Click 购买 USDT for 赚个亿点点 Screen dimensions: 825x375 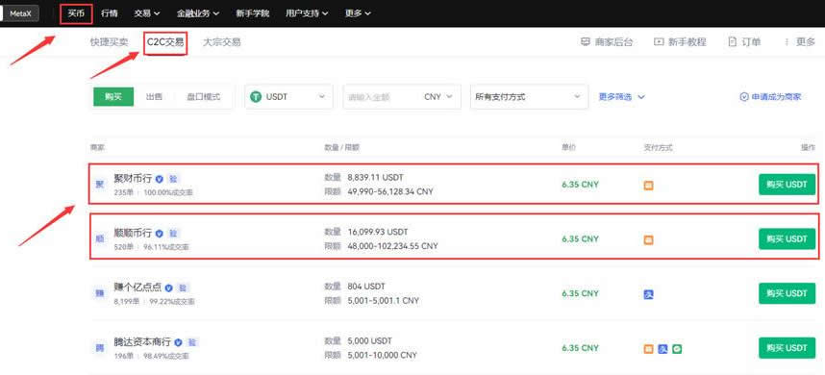(x=787, y=293)
